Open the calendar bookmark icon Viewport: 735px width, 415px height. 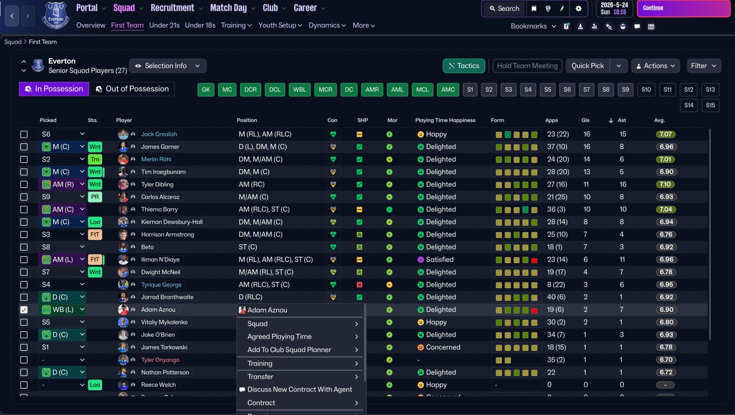coord(651,26)
